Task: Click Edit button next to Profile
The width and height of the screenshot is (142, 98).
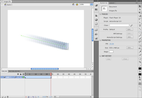Action: pos(130,29)
